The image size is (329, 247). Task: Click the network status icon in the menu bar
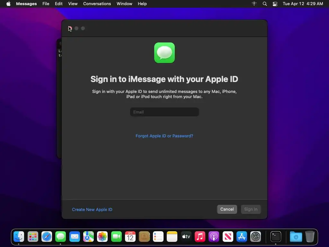(x=254, y=4)
